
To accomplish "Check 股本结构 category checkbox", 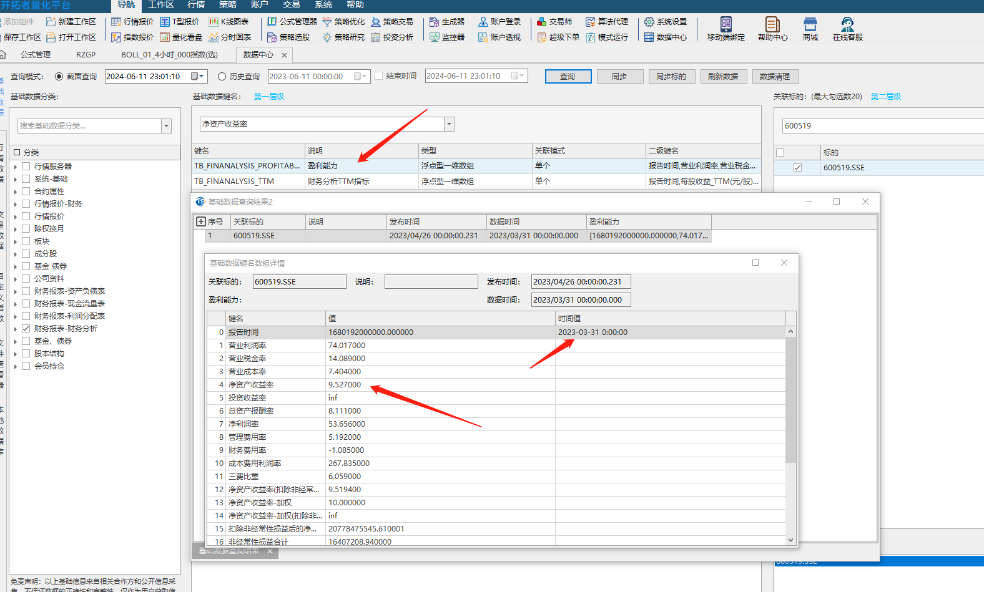I will (x=26, y=353).
